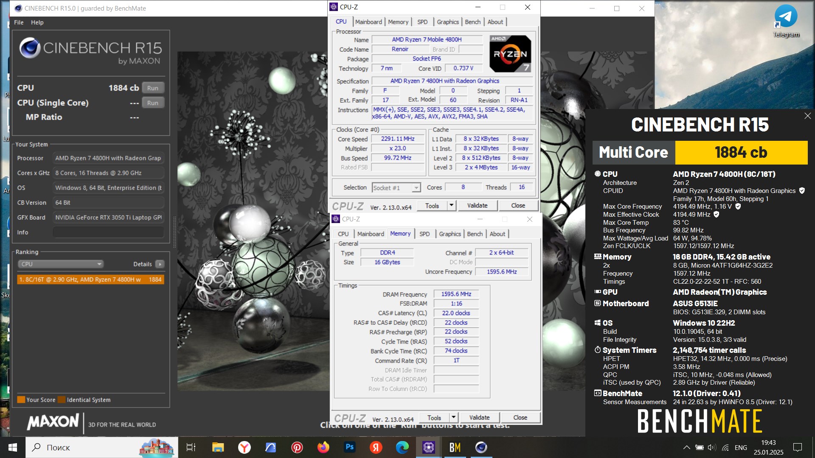Viewport: 815px width, 458px height.
Task: Click Validate in upper CPU-Z window
Action: pos(477,206)
